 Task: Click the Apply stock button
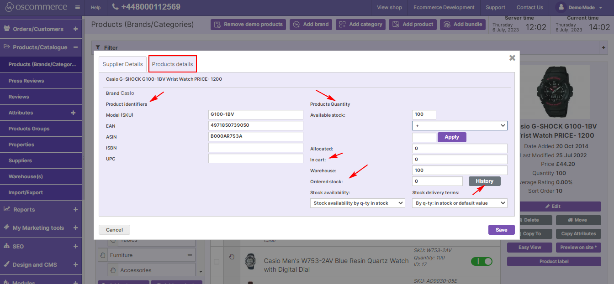pos(452,137)
